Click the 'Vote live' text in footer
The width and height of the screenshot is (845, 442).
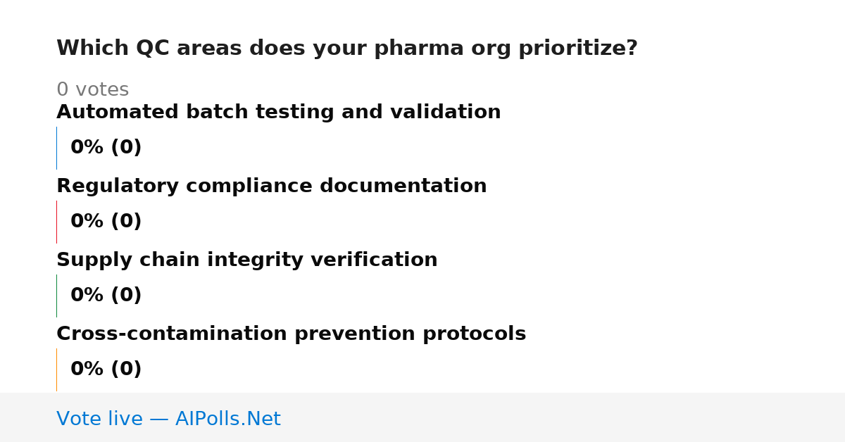(99, 419)
